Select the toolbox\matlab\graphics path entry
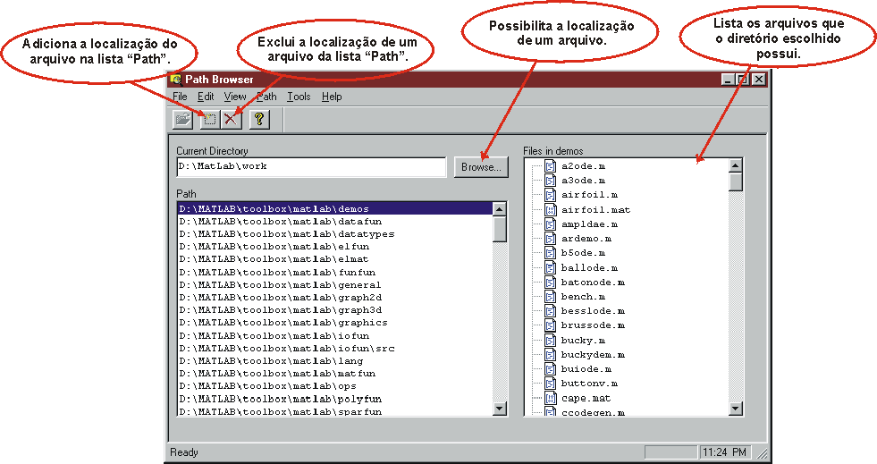Image resolution: width=877 pixels, height=464 pixels. click(x=282, y=323)
